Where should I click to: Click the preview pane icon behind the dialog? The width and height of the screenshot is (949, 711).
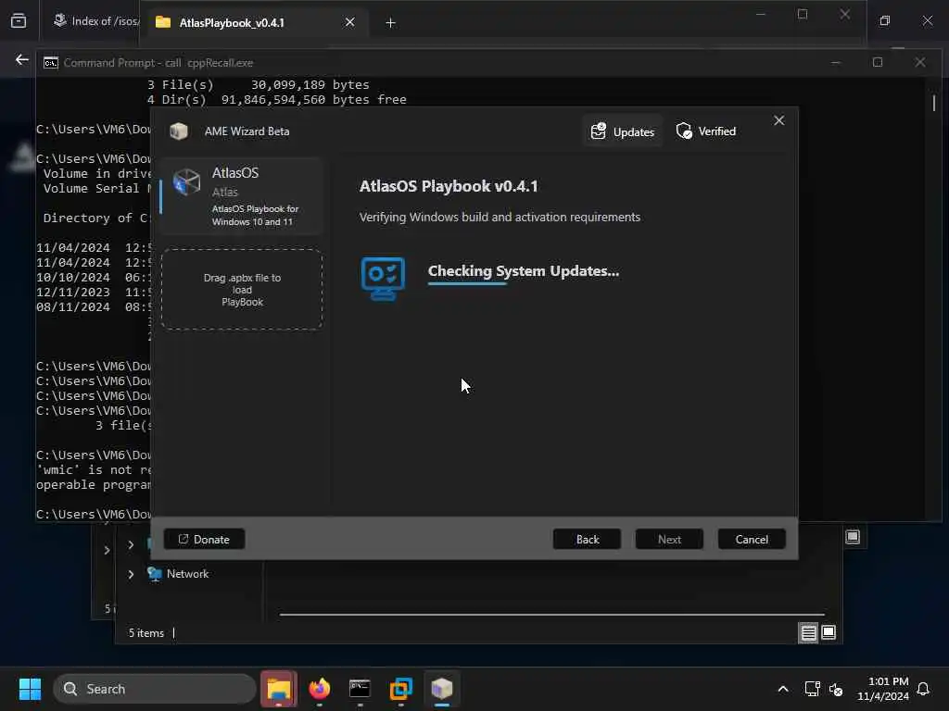[853, 536]
